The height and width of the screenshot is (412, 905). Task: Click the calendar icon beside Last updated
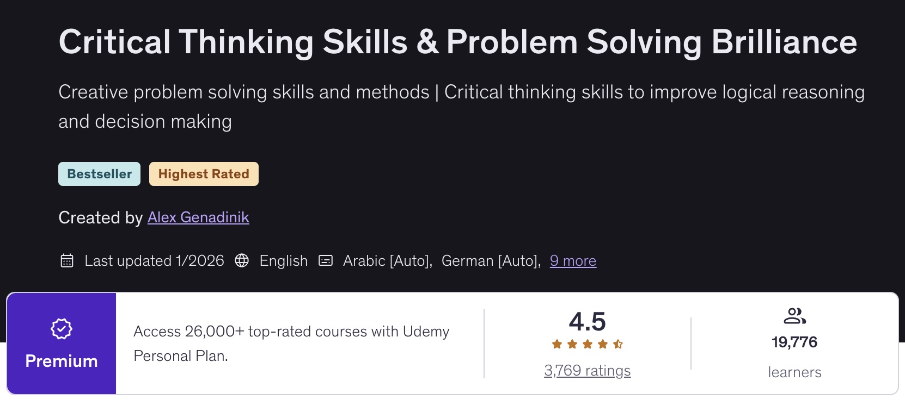67,261
